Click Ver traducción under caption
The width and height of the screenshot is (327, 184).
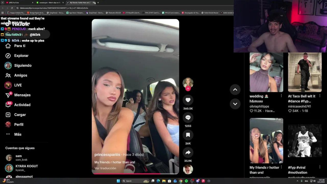click(x=105, y=168)
